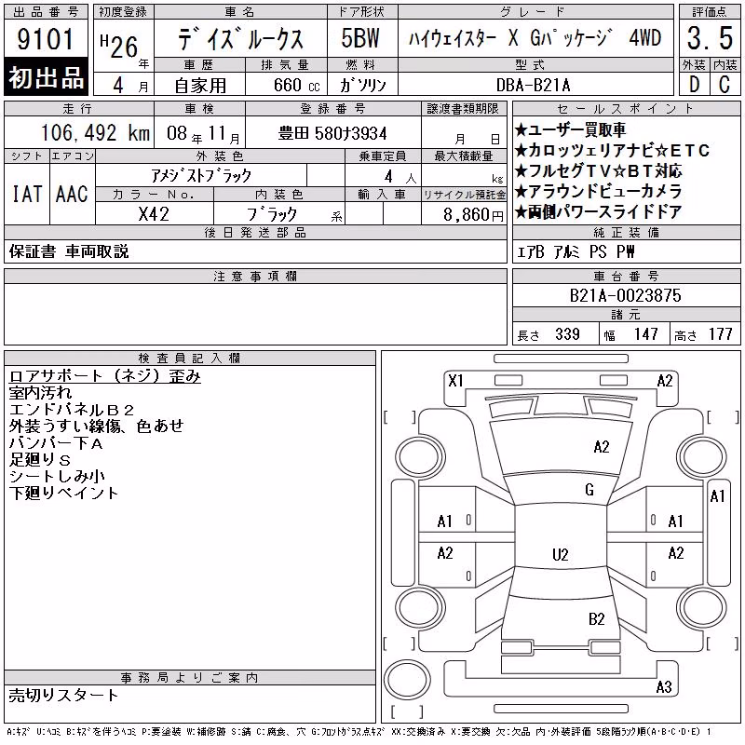745x745 pixels.
Task: Click the 売切りスタート notice text
Action: pos(63,696)
